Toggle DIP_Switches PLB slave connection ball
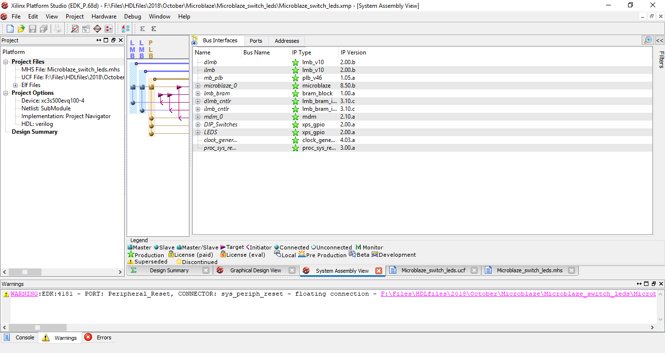 pyautogui.click(x=151, y=126)
